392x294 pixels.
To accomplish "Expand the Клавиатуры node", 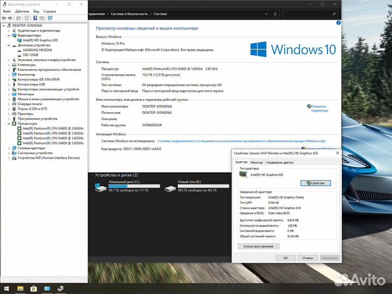I will click(x=9, y=65).
